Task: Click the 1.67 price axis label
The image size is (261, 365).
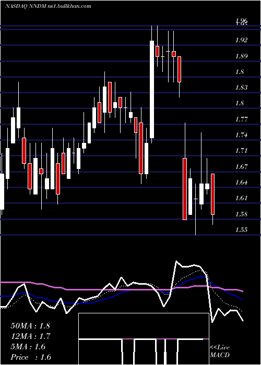Action: coord(241,166)
